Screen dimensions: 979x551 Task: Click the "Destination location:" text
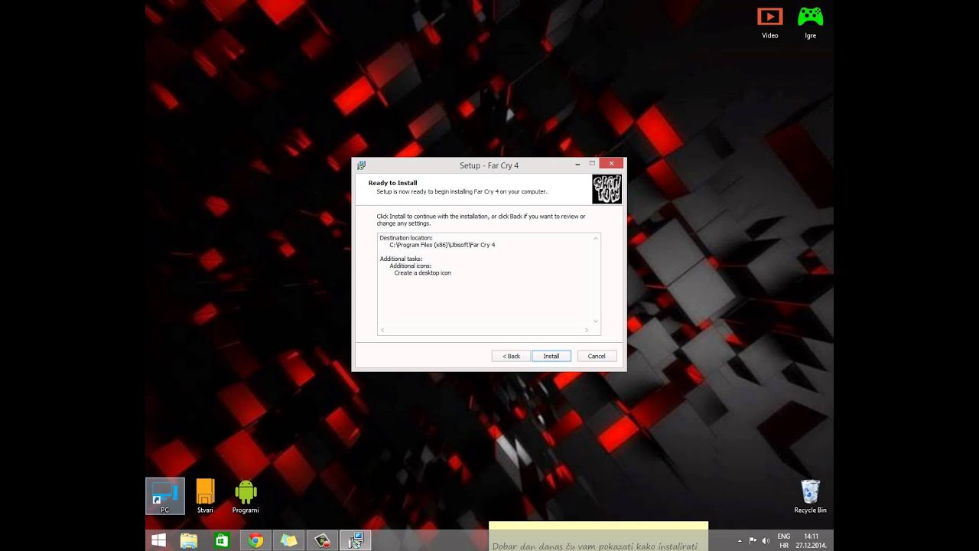click(x=406, y=238)
